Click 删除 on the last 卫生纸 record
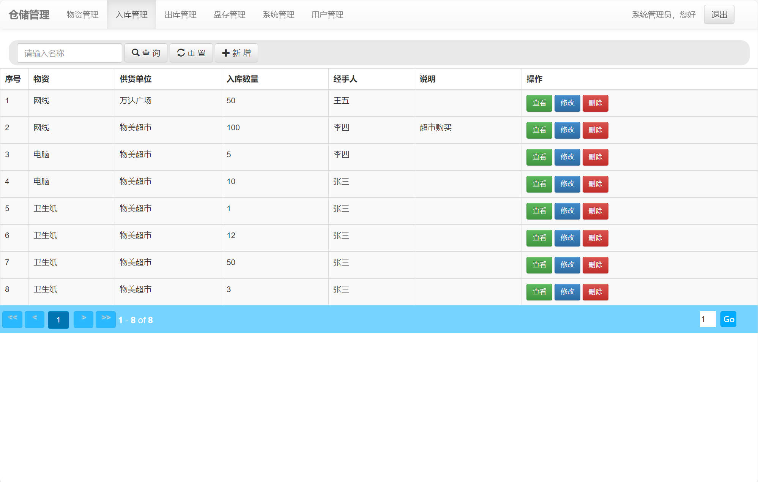 coord(595,292)
